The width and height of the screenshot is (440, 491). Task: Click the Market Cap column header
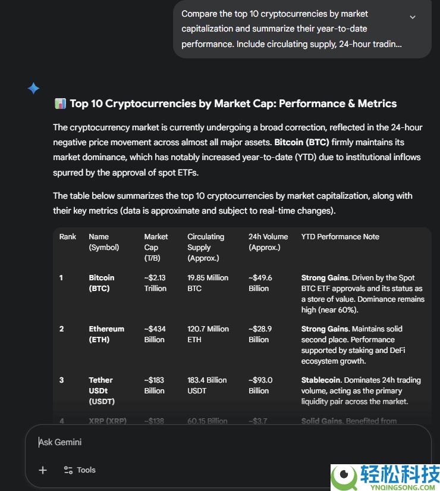click(156, 248)
